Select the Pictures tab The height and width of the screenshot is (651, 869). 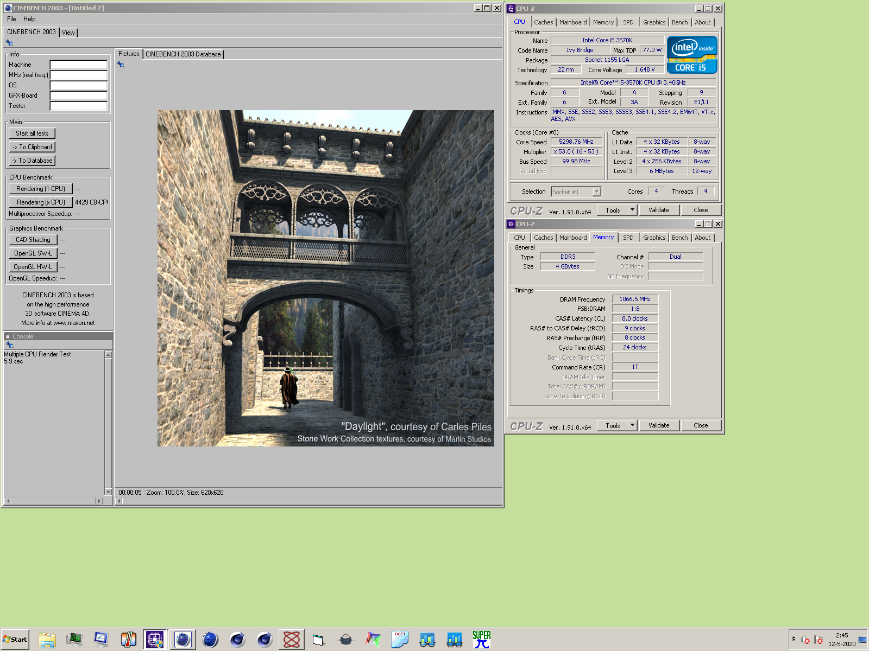pyautogui.click(x=129, y=54)
